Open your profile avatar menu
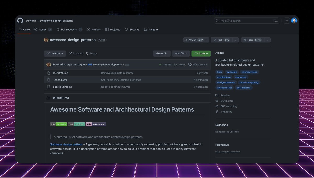The width and height of the screenshot is (314, 178). point(294,20)
